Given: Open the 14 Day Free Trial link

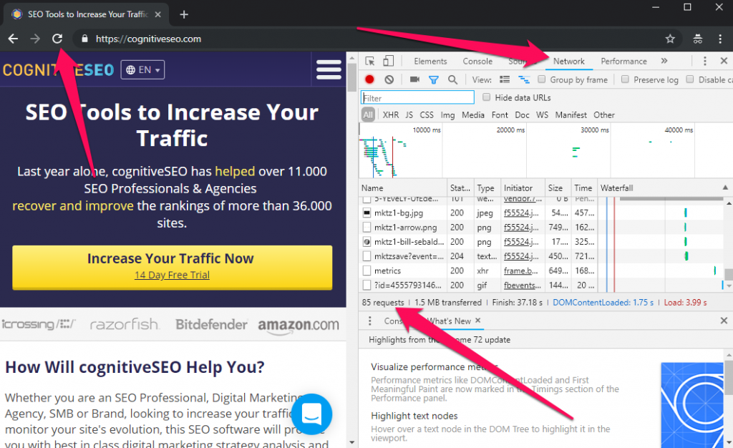Looking at the screenshot, I should [x=172, y=275].
